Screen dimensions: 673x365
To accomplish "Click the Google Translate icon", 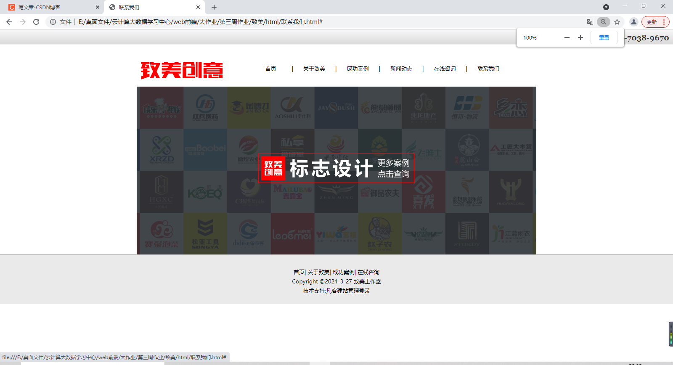I will click(x=590, y=22).
